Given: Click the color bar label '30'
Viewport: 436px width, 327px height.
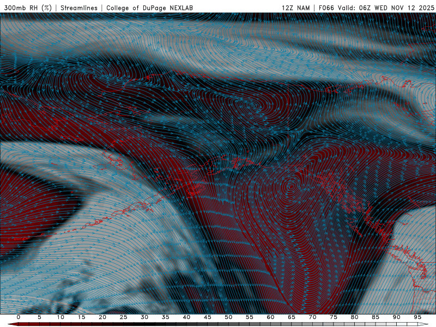Looking at the screenshot, I should click(x=144, y=317).
